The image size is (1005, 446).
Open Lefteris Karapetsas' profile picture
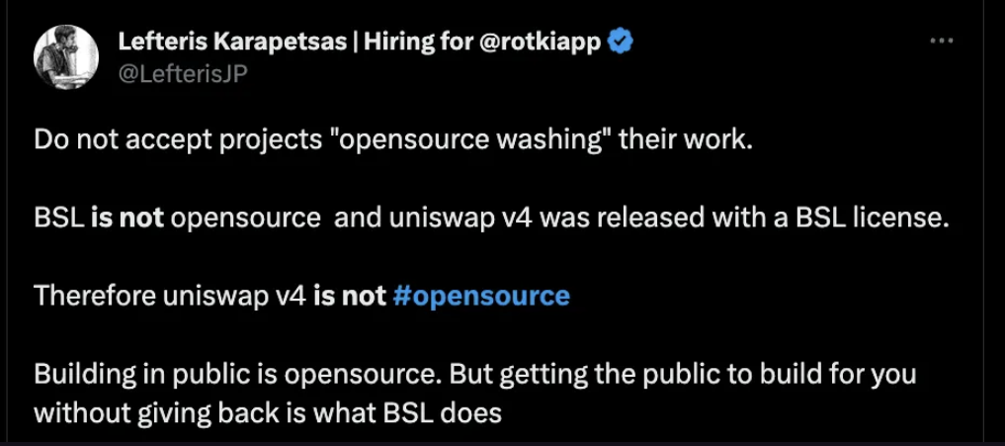(x=66, y=56)
